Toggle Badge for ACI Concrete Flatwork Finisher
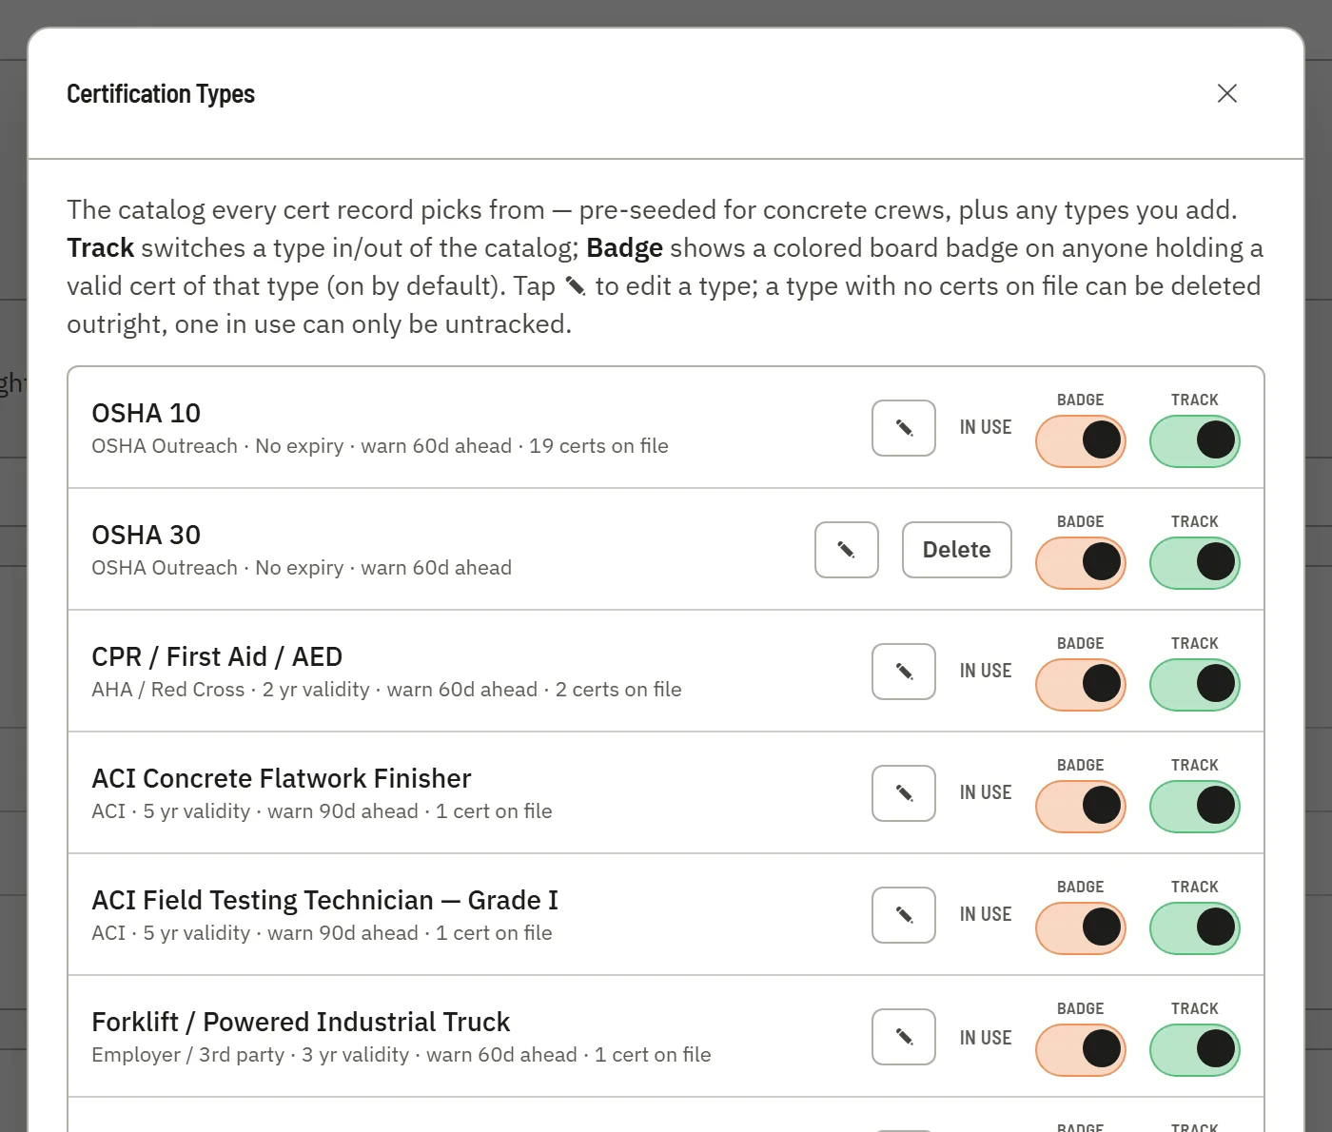 click(x=1081, y=807)
